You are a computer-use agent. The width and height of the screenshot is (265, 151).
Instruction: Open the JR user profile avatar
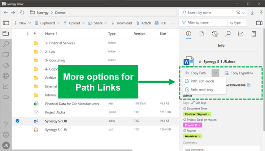point(6,146)
